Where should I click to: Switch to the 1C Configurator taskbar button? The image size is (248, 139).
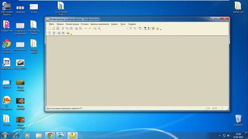point(72,136)
